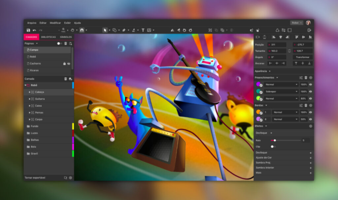This screenshot has height=200, width=338.
Task: Expand the Pernas layer group
Action: point(29,113)
